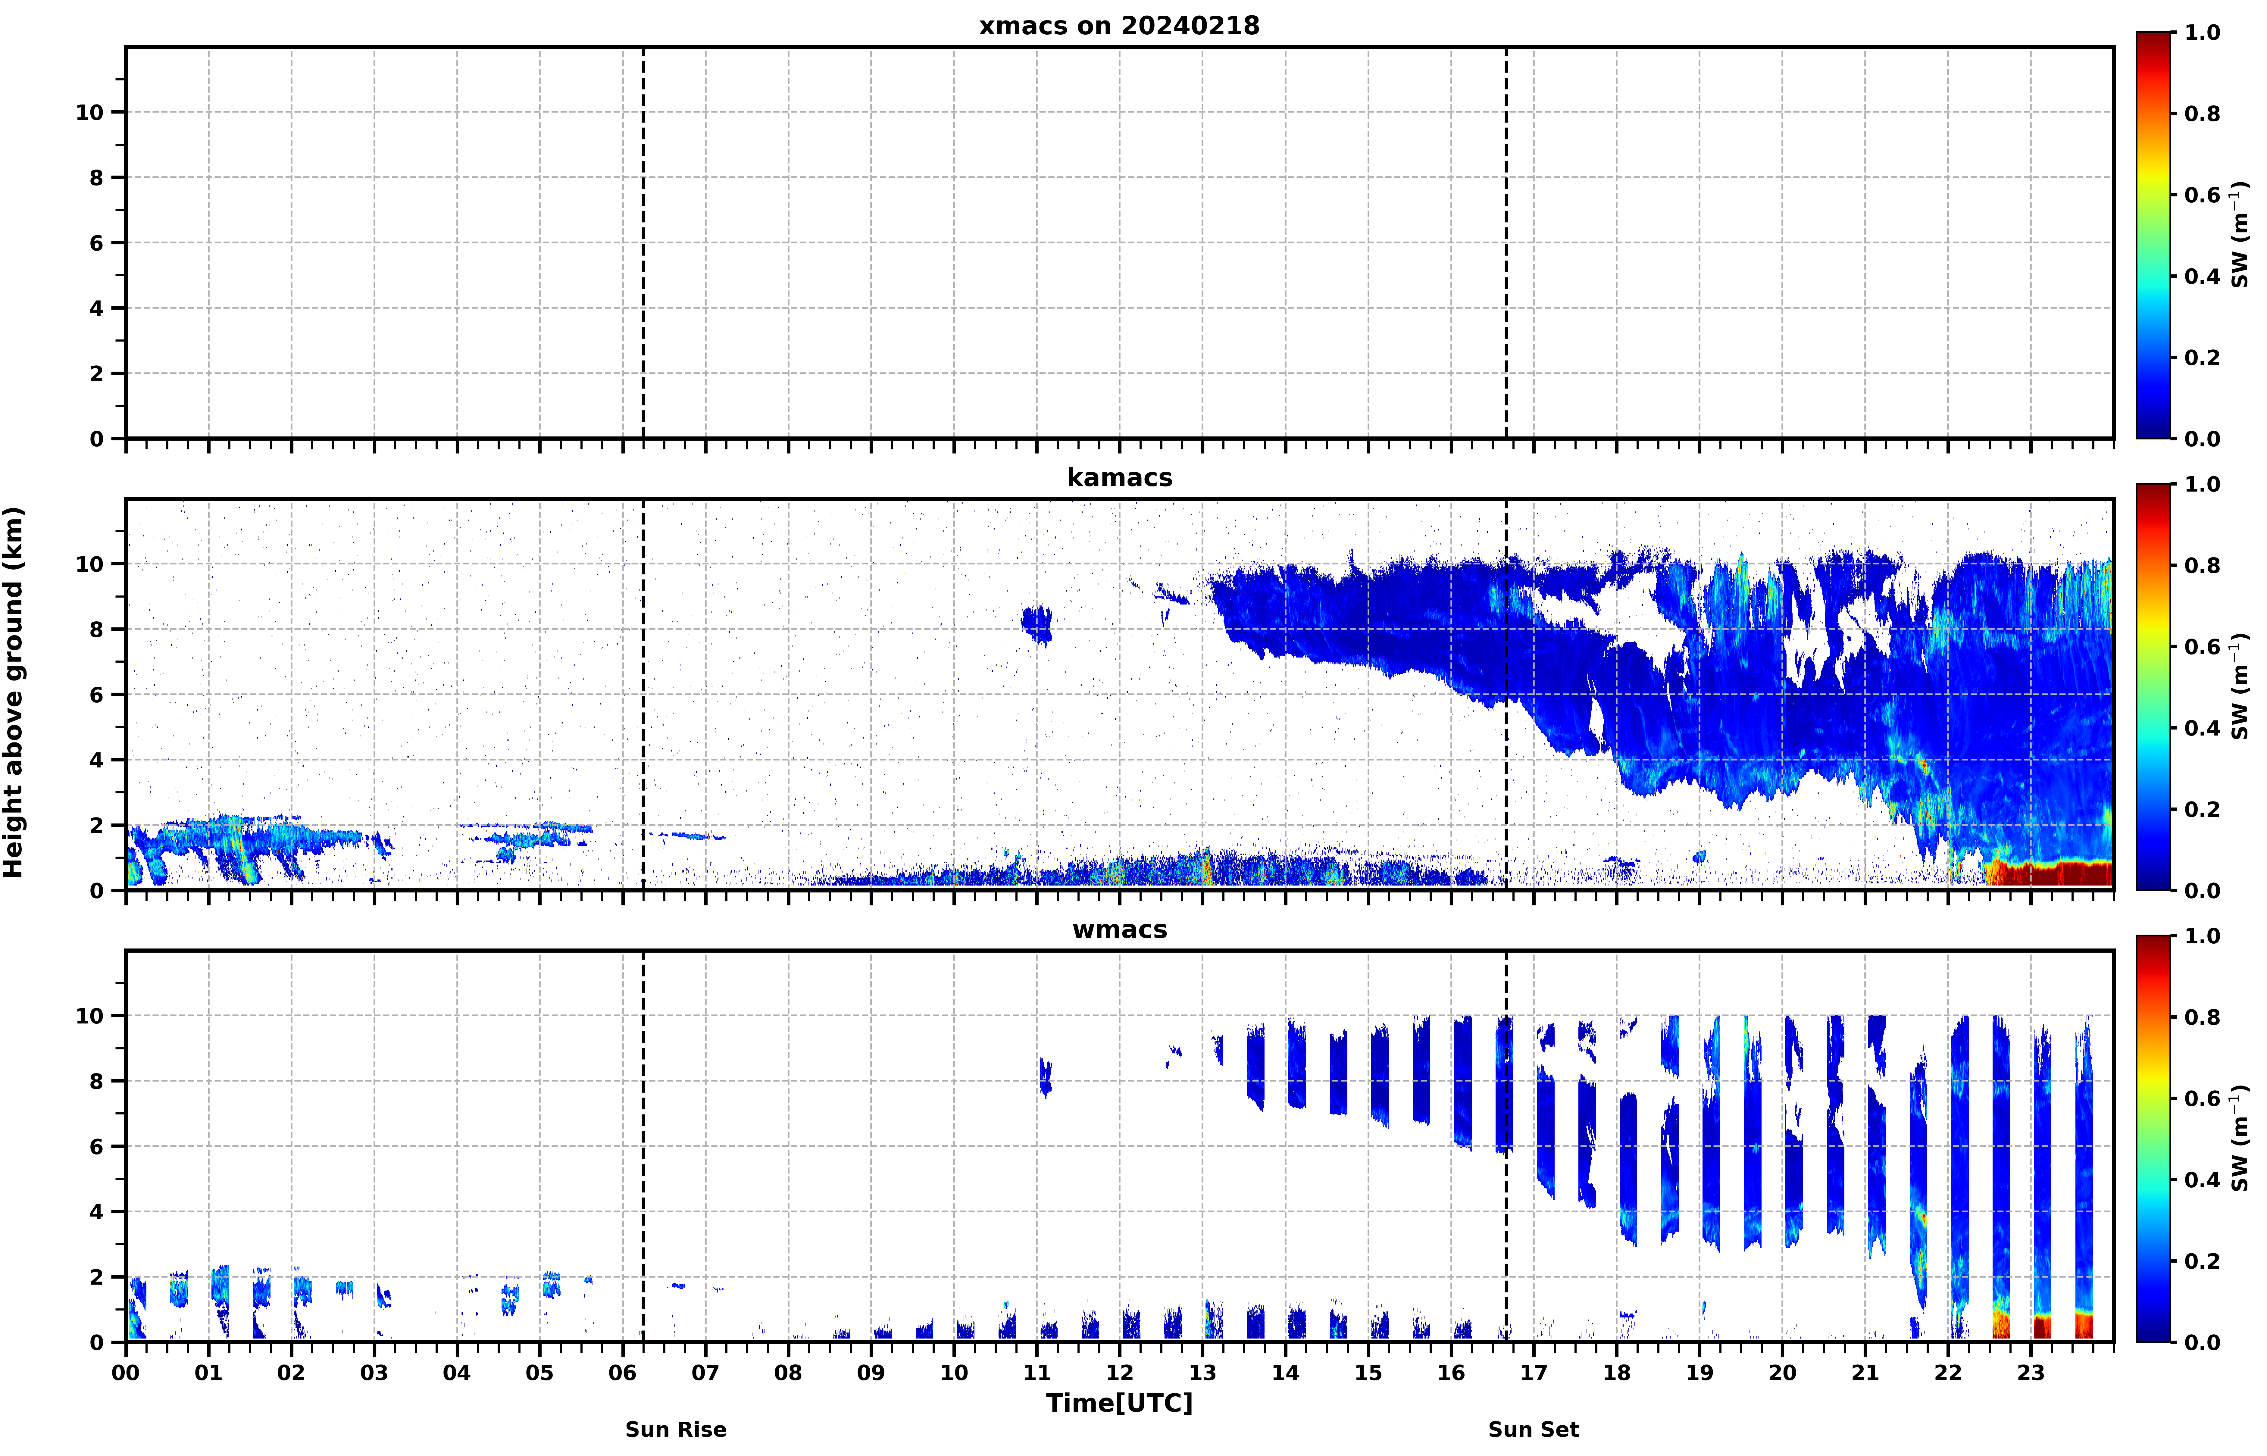Click the '03' time tick label
This screenshot has height=1456, width=2267.
(374, 1373)
